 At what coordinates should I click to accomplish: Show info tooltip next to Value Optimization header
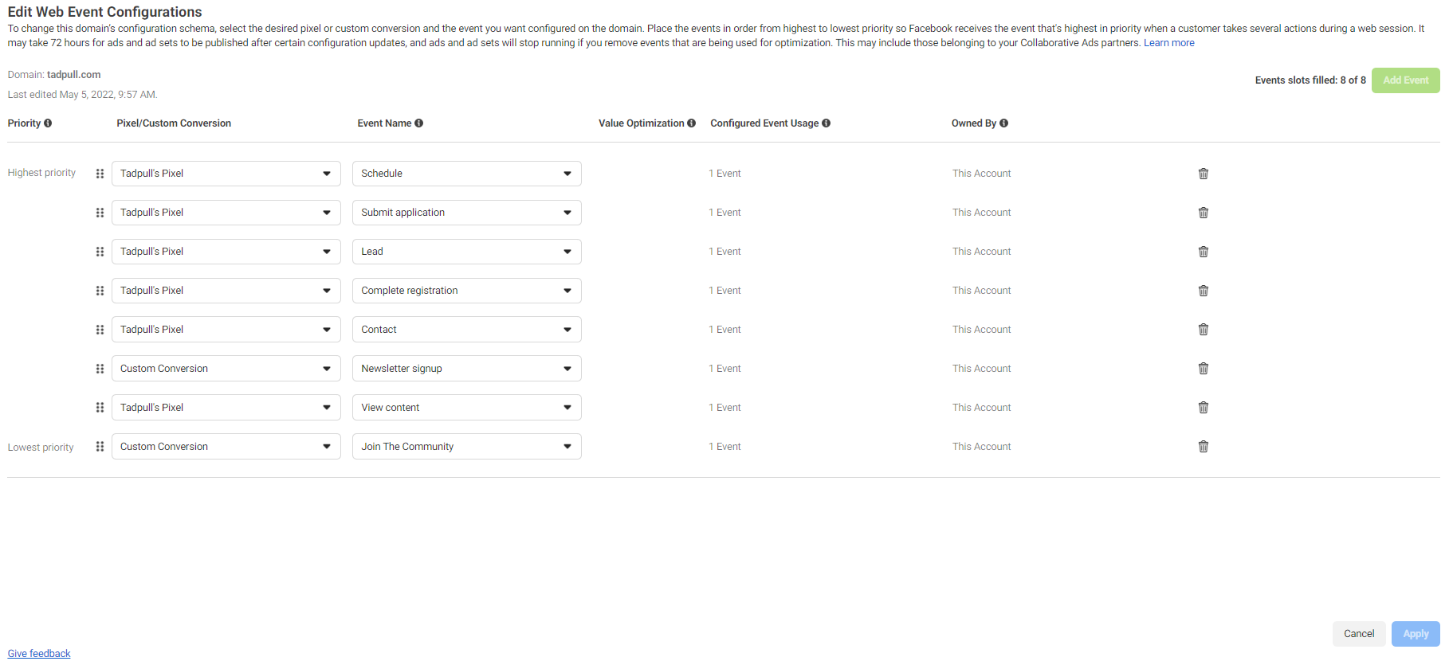pyautogui.click(x=692, y=123)
